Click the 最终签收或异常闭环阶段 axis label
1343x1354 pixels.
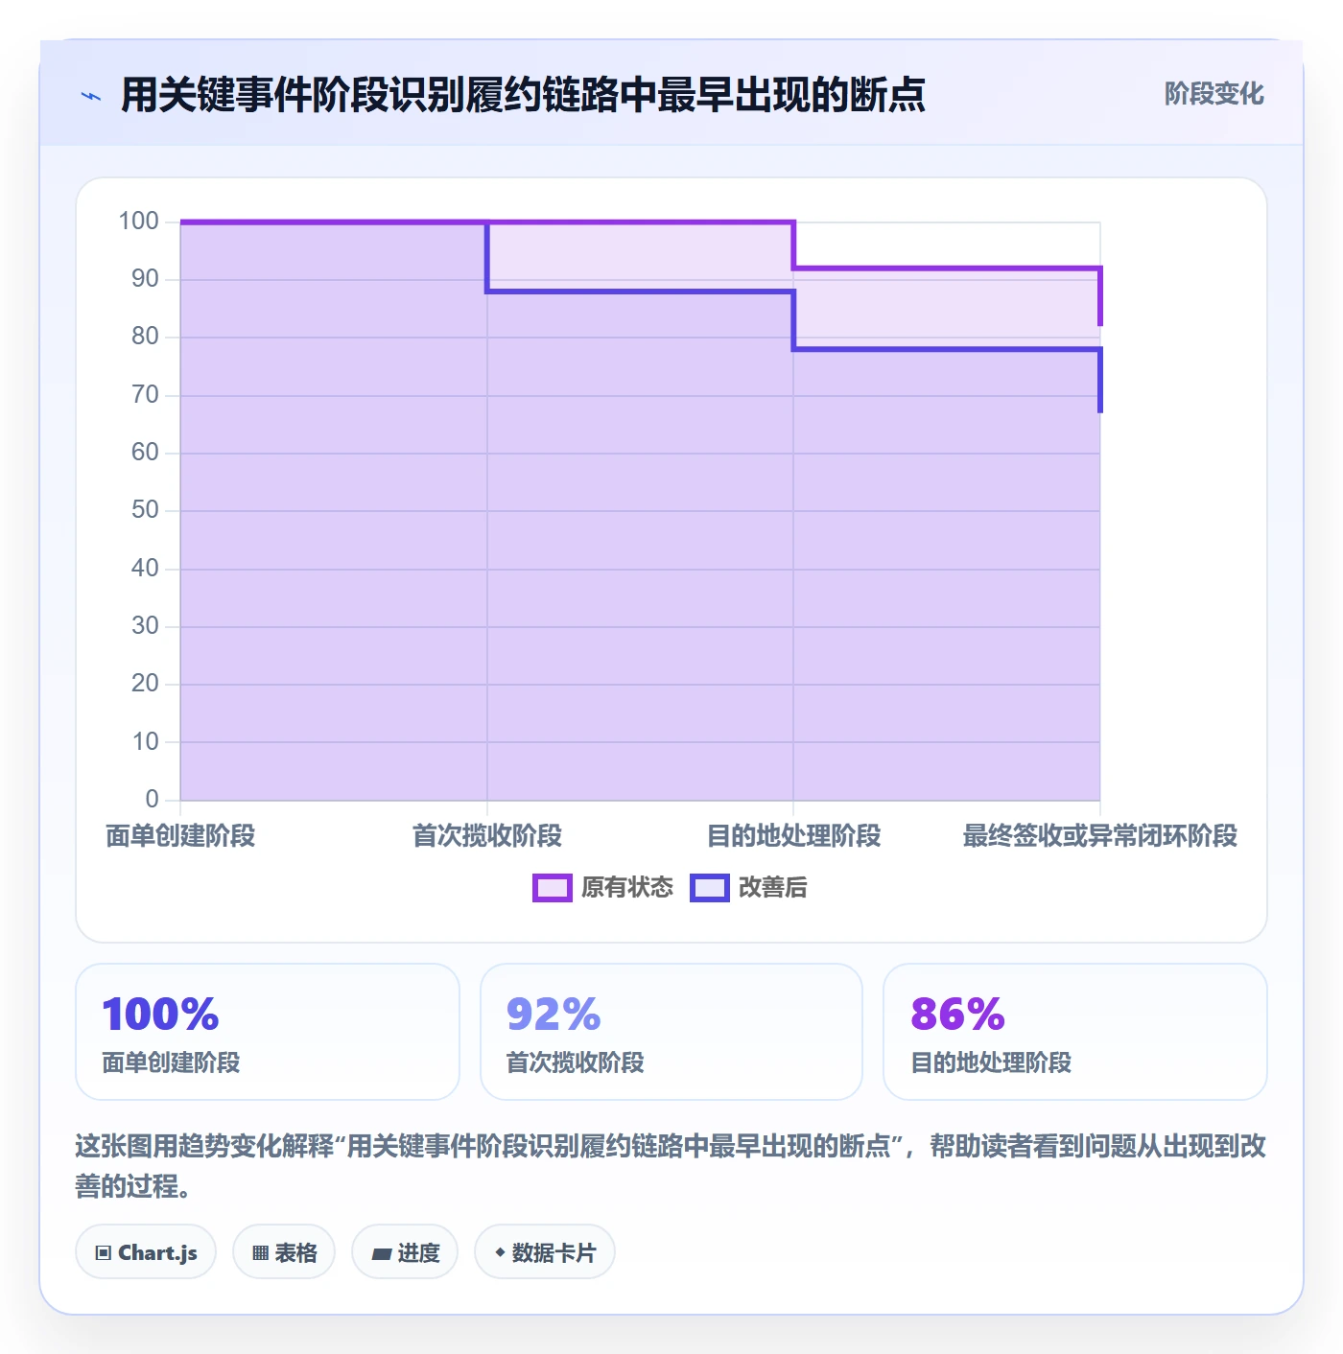tap(1100, 836)
